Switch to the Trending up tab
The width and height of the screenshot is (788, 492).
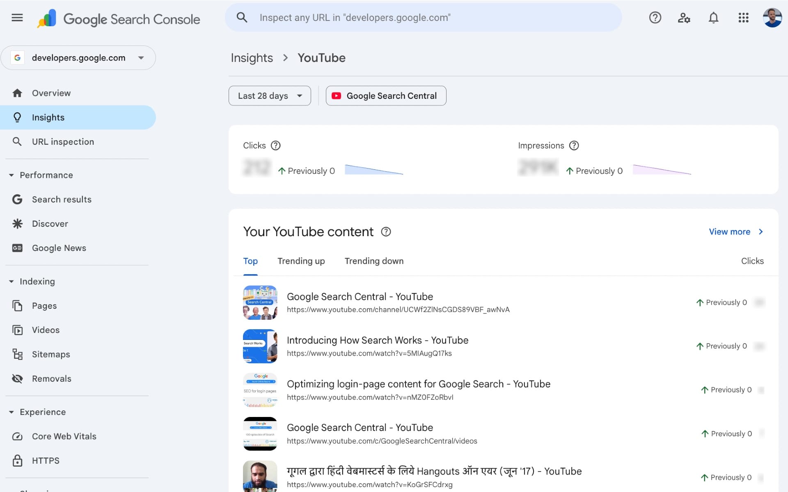(301, 261)
